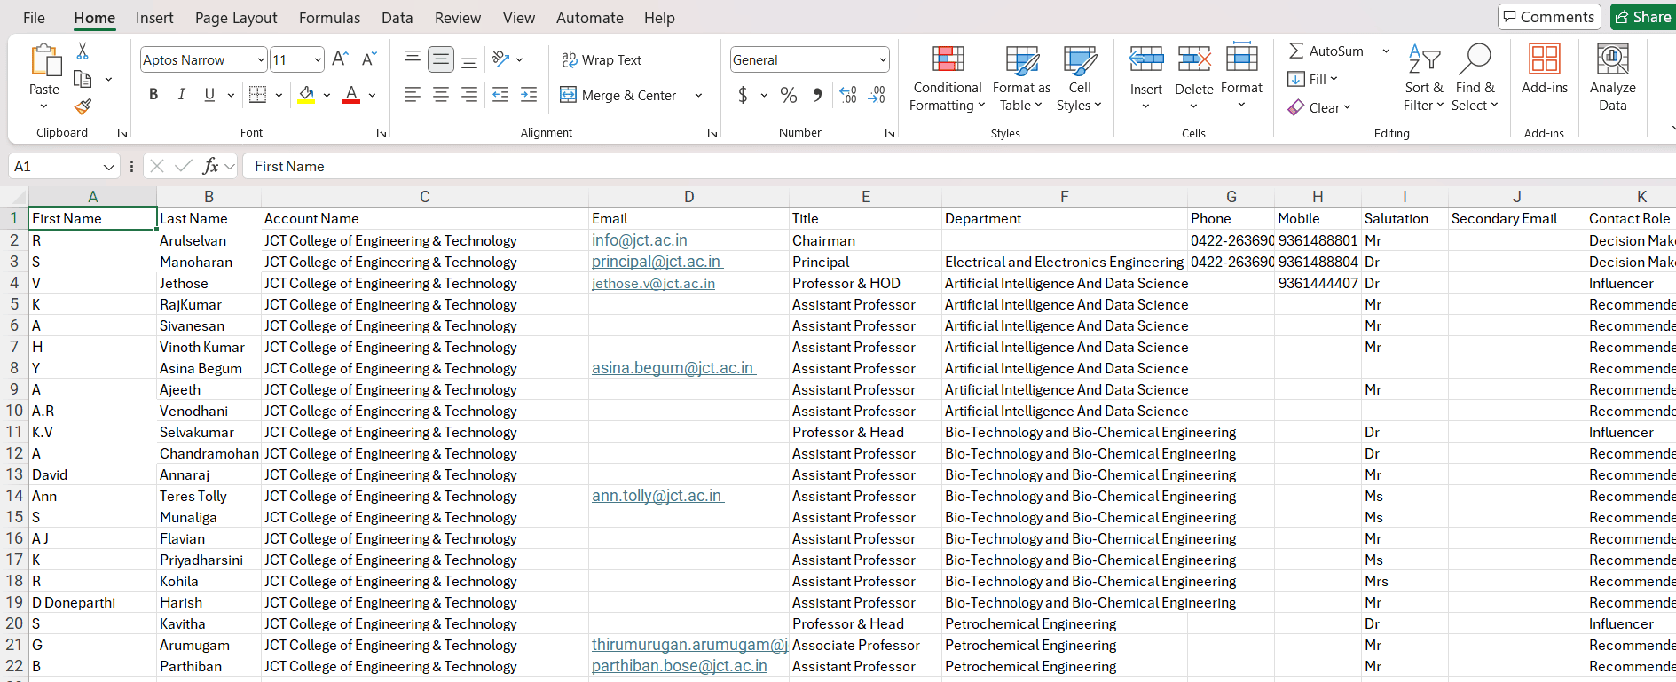
Task: Click Decrease Decimal icon
Action: (x=877, y=95)
